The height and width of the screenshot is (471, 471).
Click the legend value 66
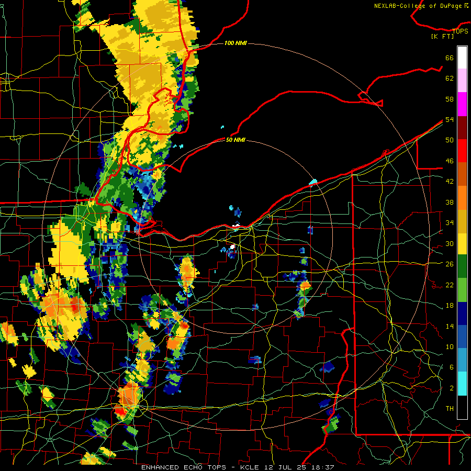click(450, 58)
